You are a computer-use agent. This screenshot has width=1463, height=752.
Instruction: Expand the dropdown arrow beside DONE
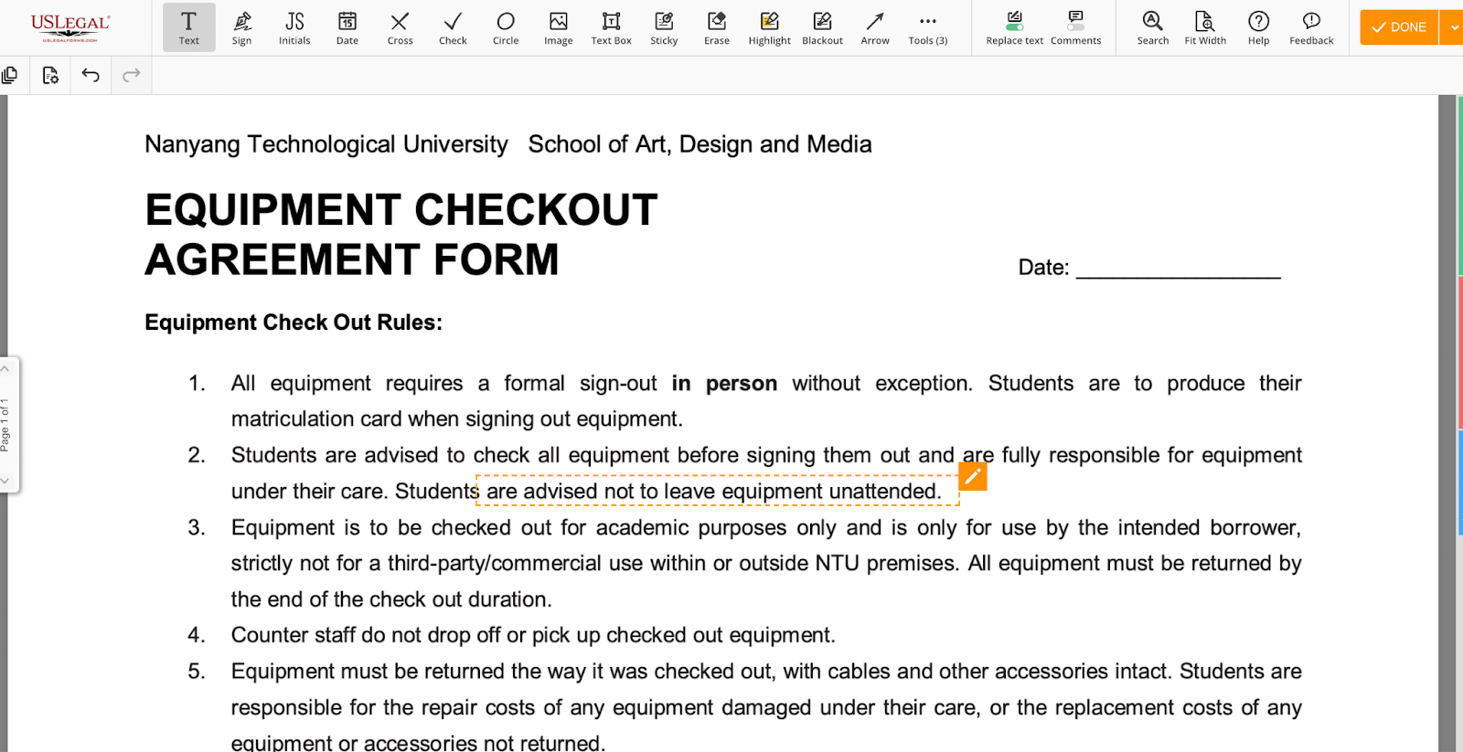click(1453, 27)
